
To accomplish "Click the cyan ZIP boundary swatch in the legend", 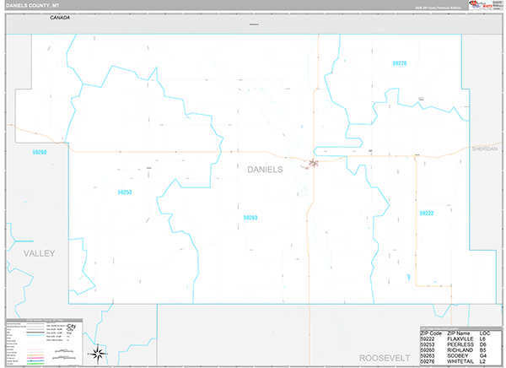I will click(35, 335).
